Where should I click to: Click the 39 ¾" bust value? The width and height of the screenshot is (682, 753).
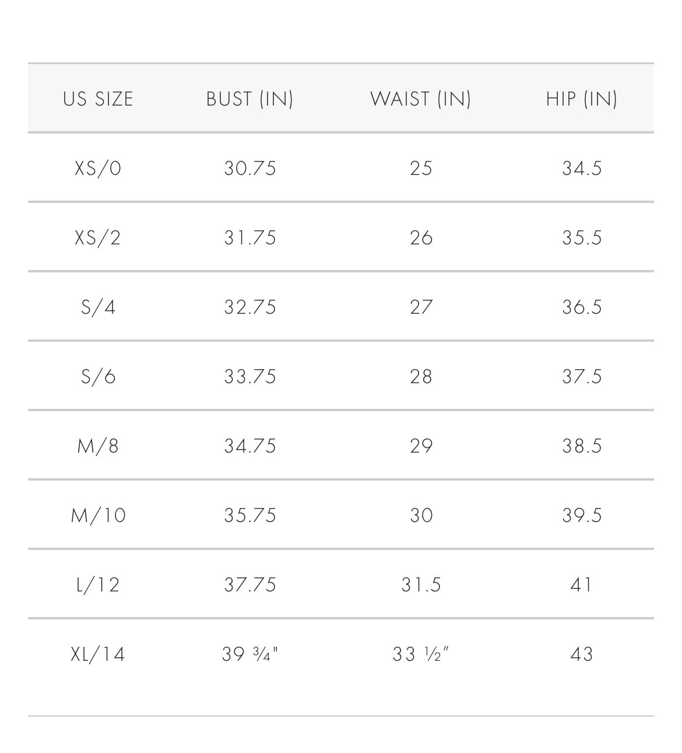[250, 654]
